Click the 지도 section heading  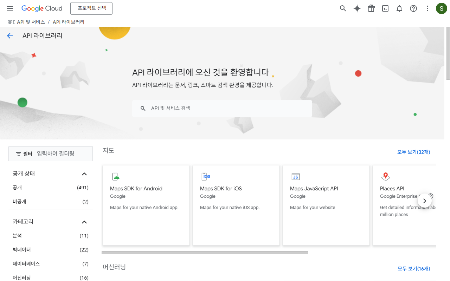(x=109, y=150)
